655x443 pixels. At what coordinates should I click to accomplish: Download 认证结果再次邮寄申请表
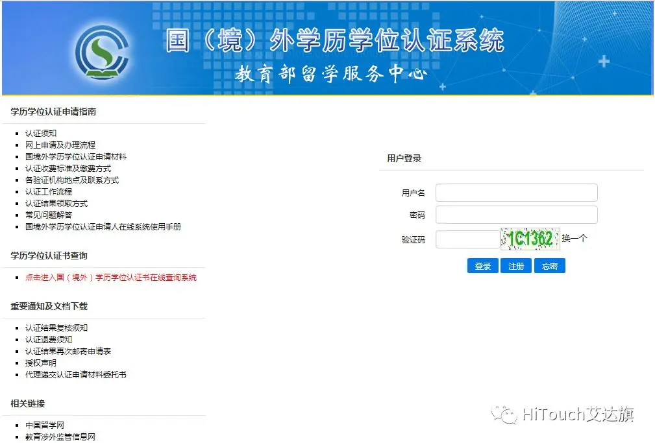(68, 351)
